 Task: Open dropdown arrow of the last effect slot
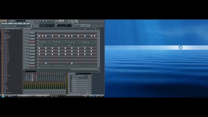pyautogui.click(x=71, y=91)
